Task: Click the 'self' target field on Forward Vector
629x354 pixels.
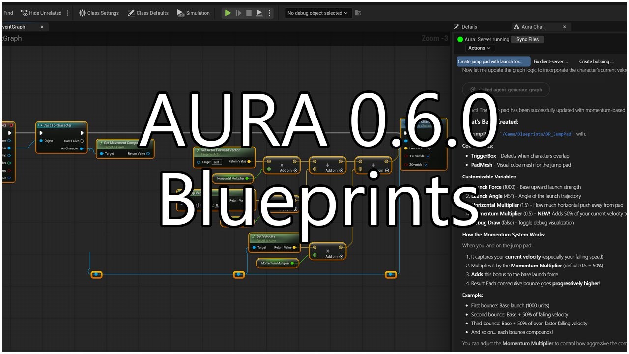Action: (217, 162)
